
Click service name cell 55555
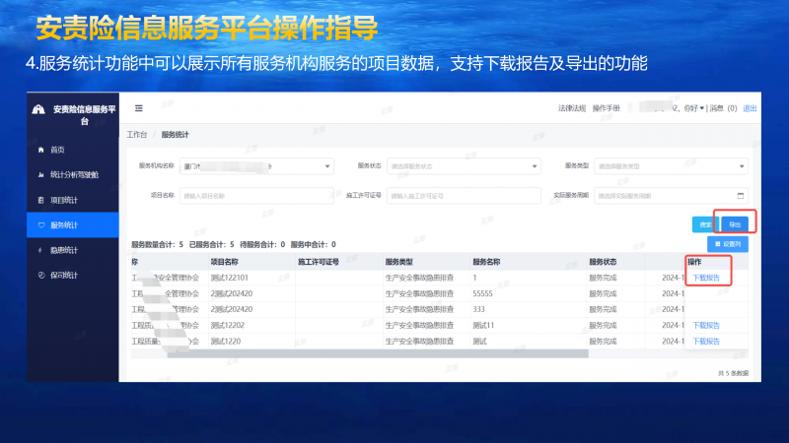pos(482,293)
